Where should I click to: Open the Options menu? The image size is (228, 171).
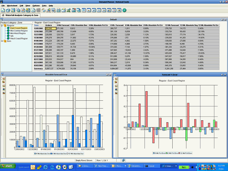coord(36,6)
